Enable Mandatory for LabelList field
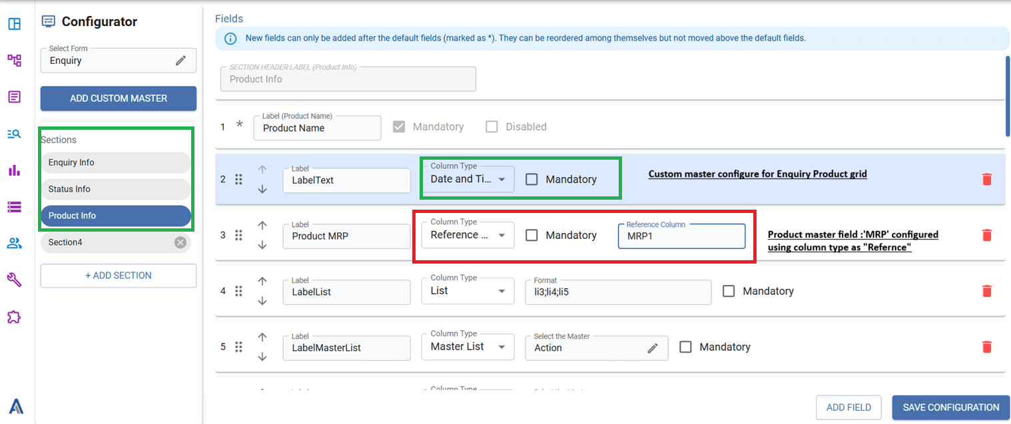Viewport: 1011px width, 424px height. coord(729,291)
